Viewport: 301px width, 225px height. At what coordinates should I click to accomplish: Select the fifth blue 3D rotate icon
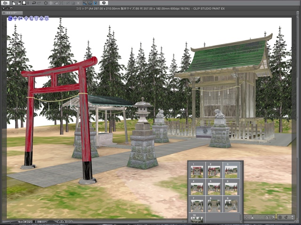(32, 18)
